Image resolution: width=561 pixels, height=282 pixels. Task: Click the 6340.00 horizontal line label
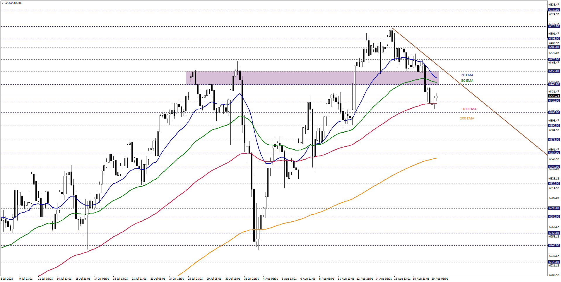554,167
